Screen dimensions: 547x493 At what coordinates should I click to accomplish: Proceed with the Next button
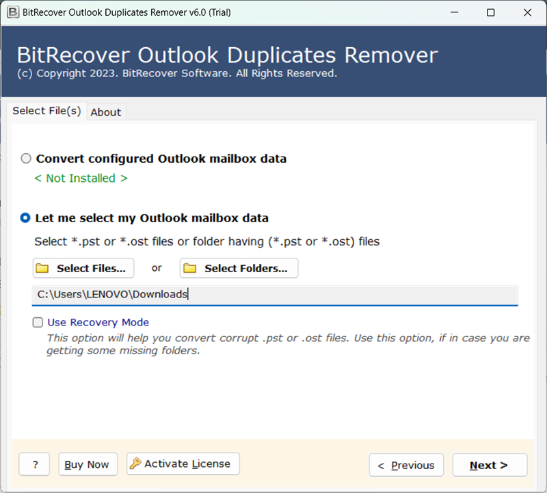click(490, 465)
